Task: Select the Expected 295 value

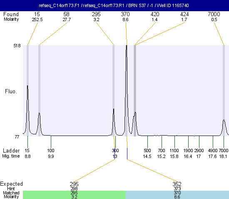Action: (74, 184)
